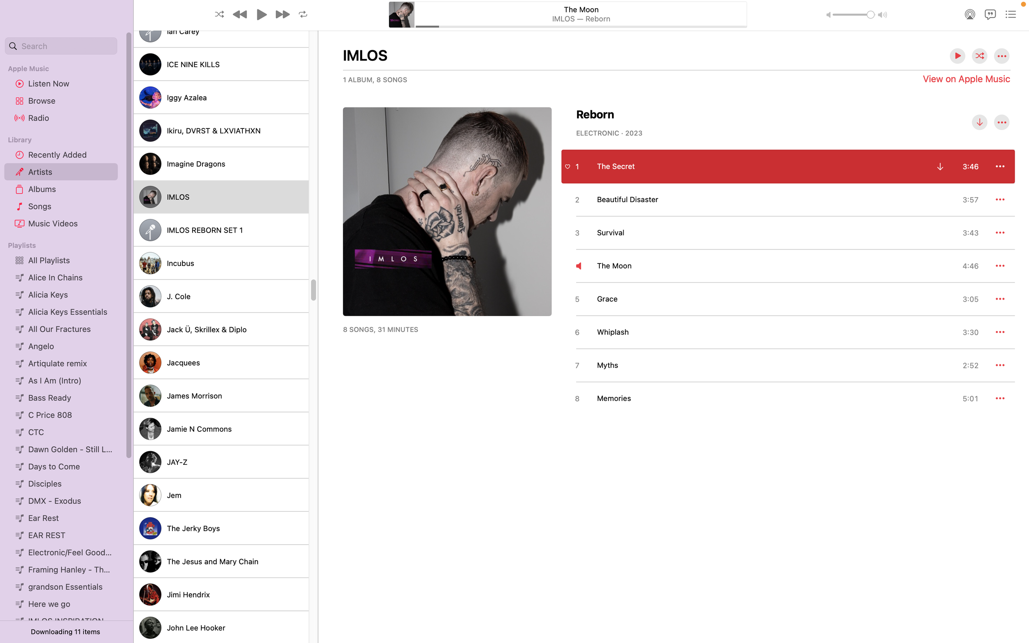Click the Search field in the sidebar

[61, 46]
